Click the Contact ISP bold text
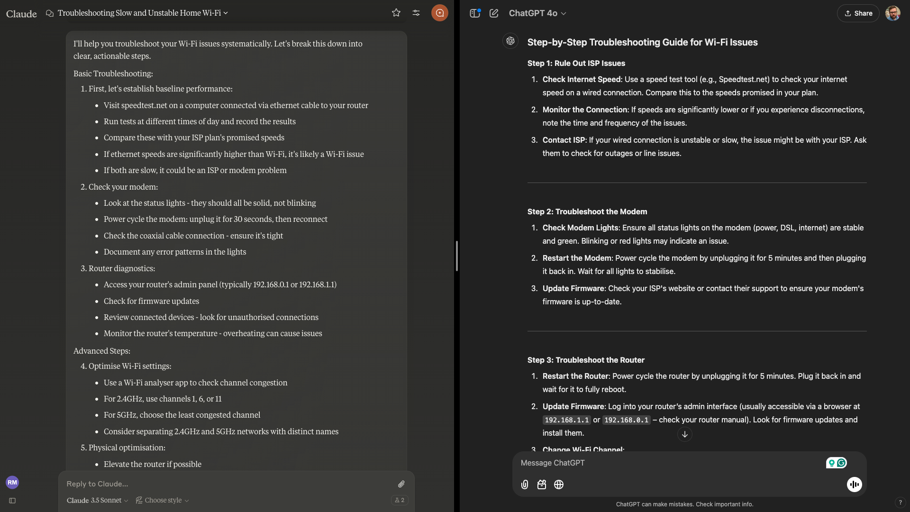 (564, 140)
